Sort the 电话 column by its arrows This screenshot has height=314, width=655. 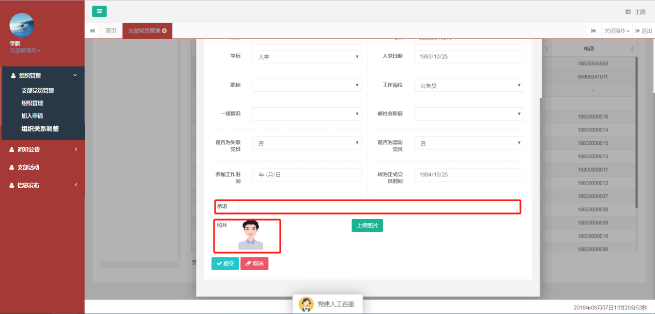[632, 49]
